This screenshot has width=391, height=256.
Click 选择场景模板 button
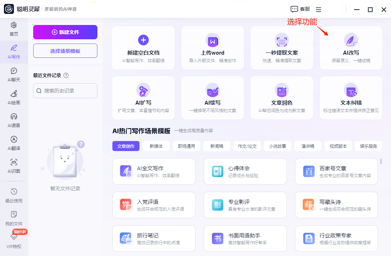point(65,51)
